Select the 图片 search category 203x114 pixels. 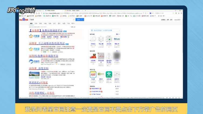(x=59, y=24)
